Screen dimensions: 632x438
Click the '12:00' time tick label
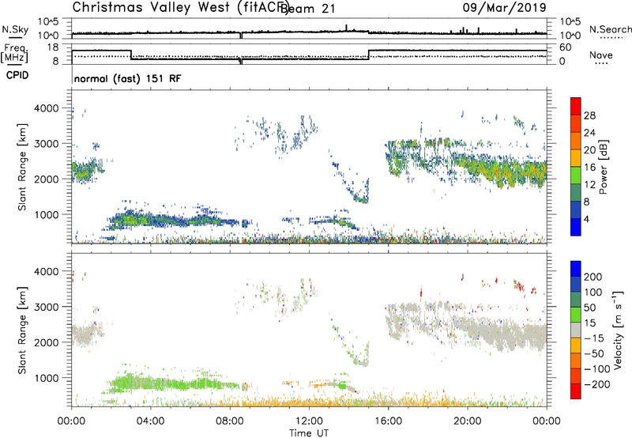[x=309, y=421]
